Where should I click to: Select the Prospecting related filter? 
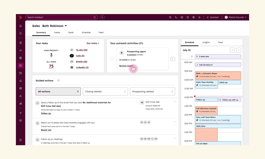click(x=152, y=91)
